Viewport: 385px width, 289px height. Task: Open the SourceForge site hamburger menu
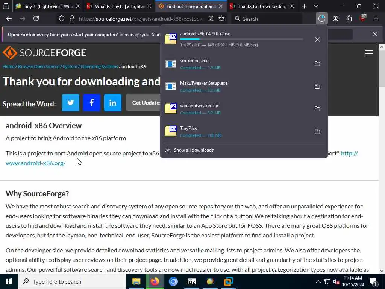[369, 53]
